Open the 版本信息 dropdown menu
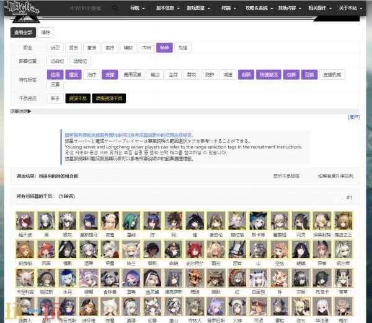This screenshot has width=372, height=323. point(167,8)
